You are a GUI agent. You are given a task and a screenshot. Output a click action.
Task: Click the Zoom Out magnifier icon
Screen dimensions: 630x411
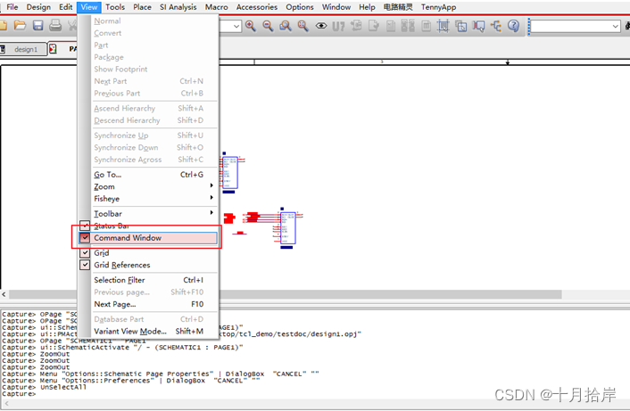coord(268,26)
